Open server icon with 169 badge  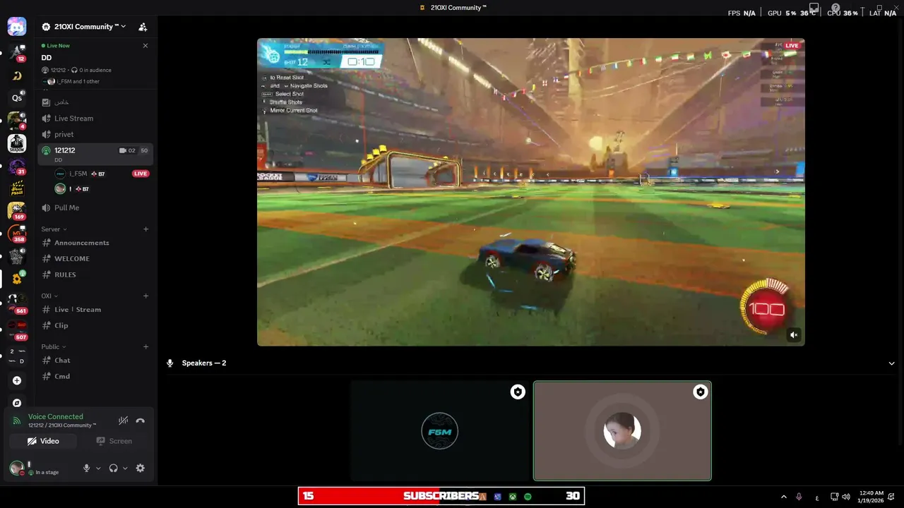[x=17, y=211]
